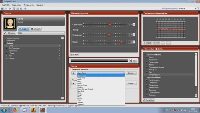Image resolution: width=200 pixels, height=113 pixels.
Task: Click the Настройка button with the wrench icon
Action: click(x=149, y=100)
